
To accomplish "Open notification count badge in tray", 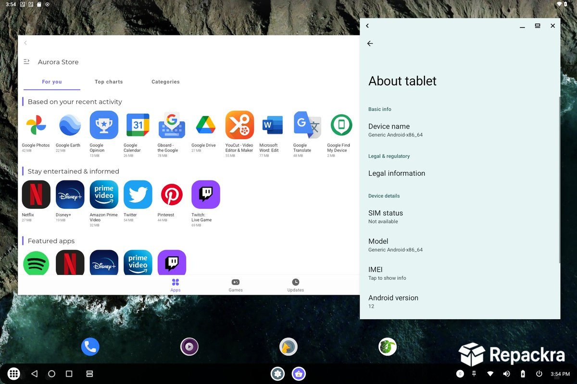I will tap(460, 374).
